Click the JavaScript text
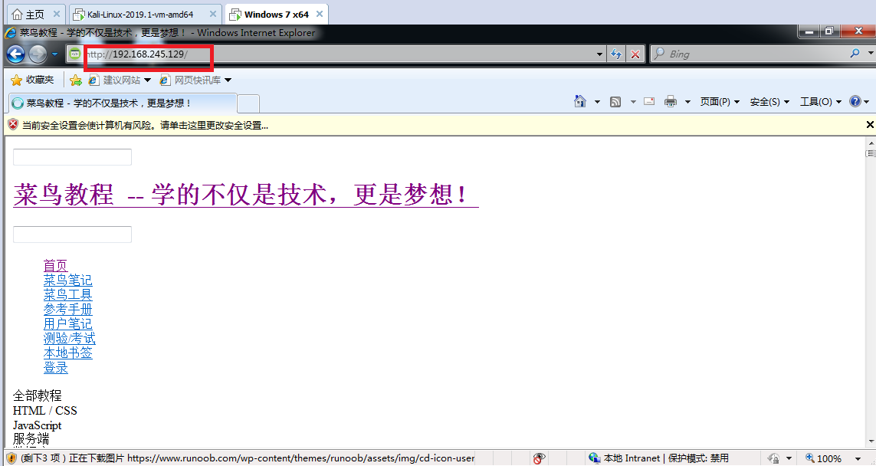Screen dimensions: 876x466 38,425
